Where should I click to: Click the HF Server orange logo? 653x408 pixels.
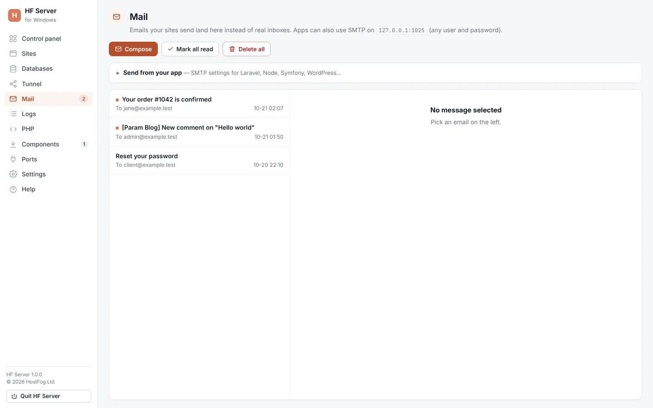click(15, 15)
